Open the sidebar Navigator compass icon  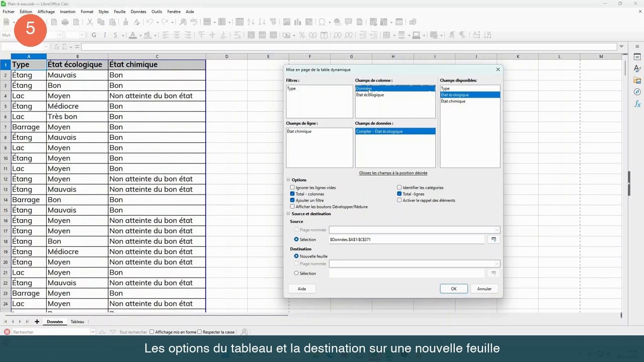click(637, 92)
